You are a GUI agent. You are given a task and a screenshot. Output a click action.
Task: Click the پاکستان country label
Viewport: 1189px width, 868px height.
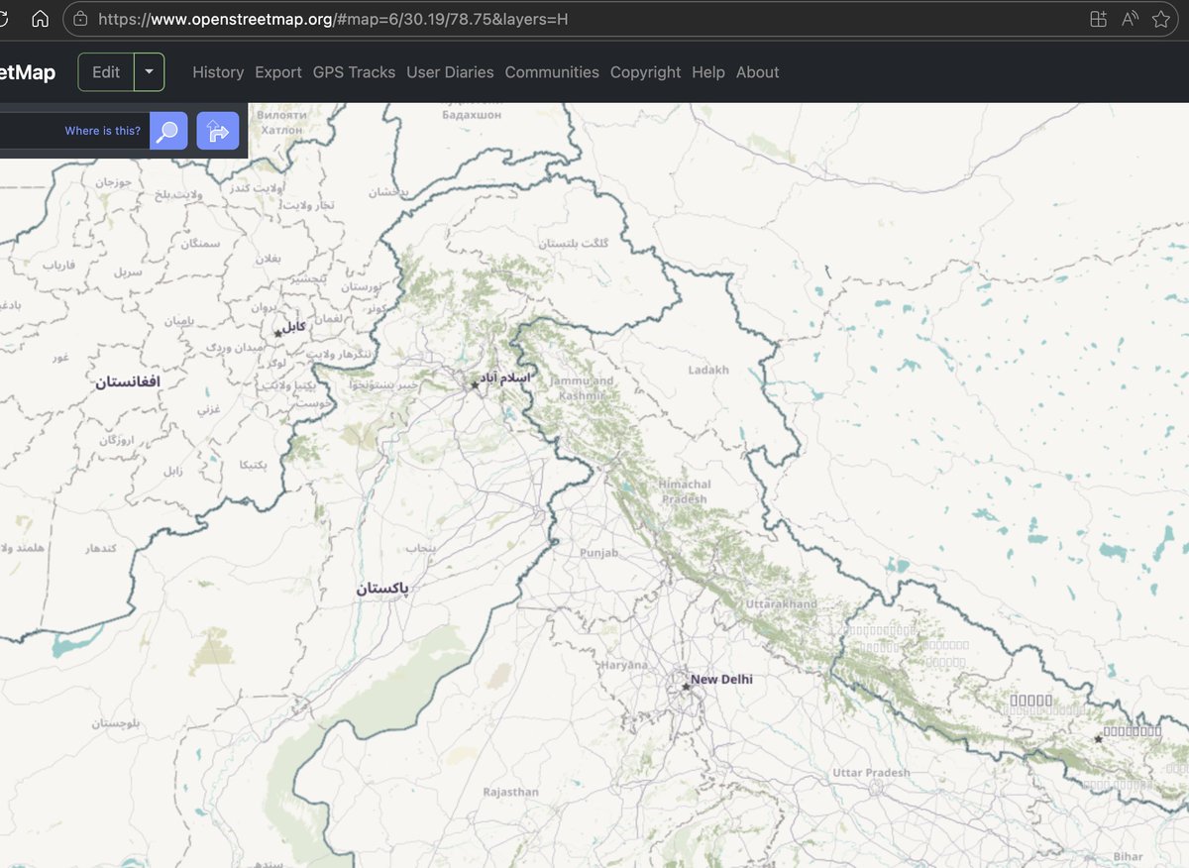[x=382, y=589]
